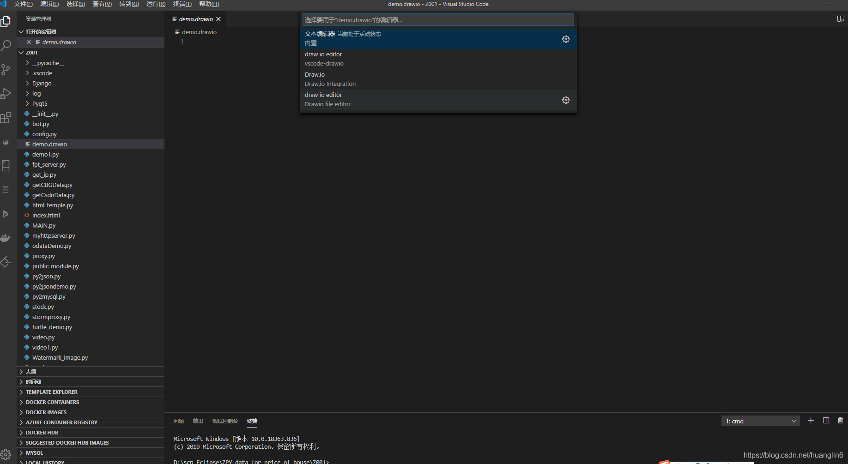Split the editor to the right
The image size is (848, 464).
[x=840, y=19]
